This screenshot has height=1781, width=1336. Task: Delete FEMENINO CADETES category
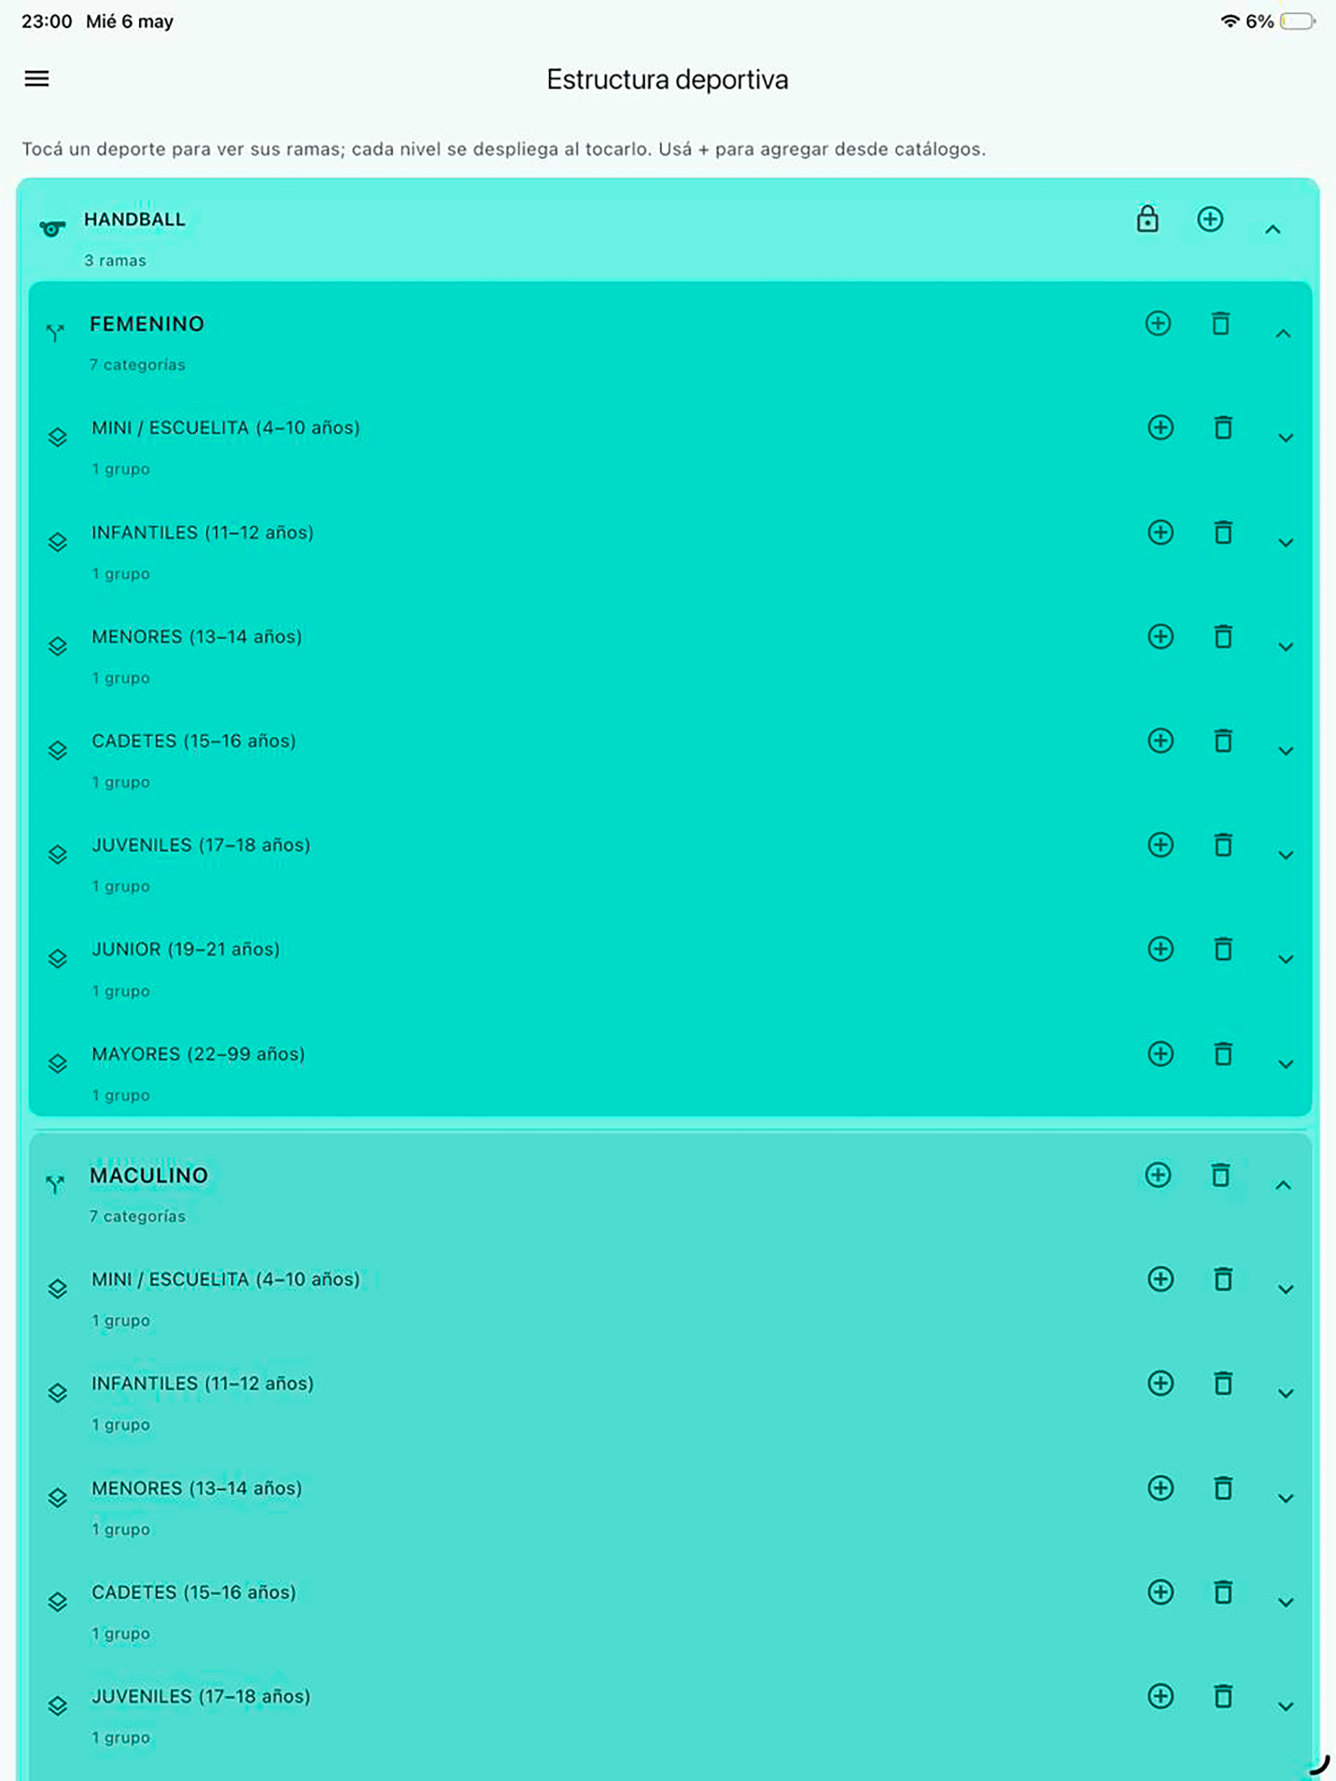tap(1223, 741)
